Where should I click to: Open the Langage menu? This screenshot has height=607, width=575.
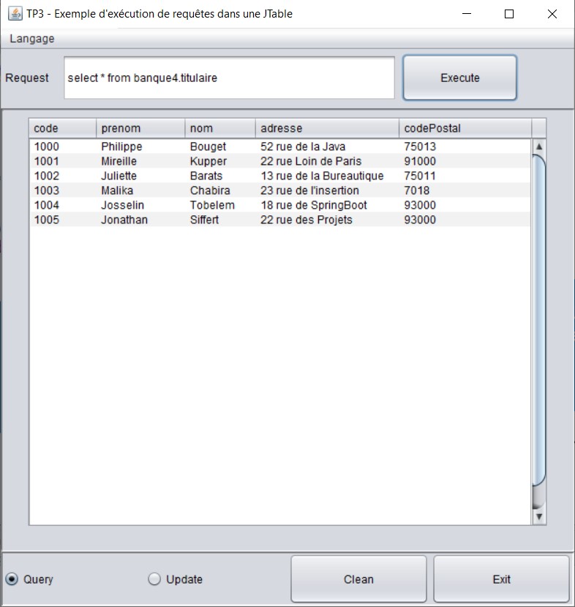[32, 39]
